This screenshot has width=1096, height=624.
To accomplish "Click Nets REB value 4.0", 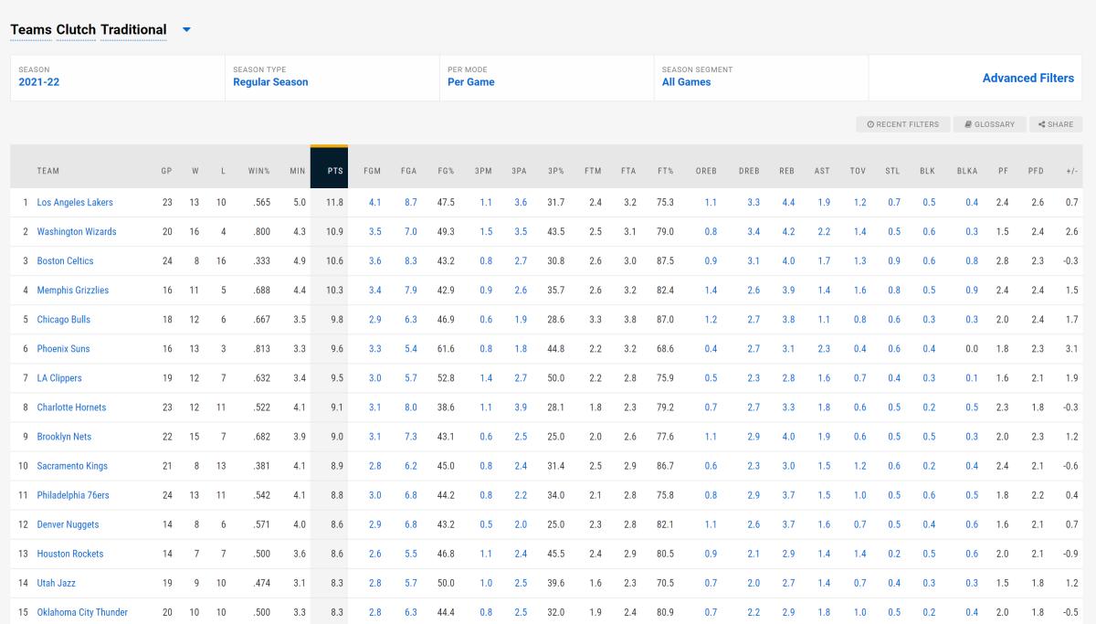I will coord(788,437).
